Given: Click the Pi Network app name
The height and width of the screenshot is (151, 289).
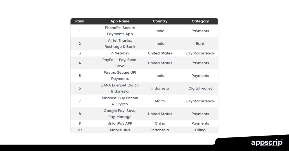Looking at the screenshot, I should (x=120, y=53).
